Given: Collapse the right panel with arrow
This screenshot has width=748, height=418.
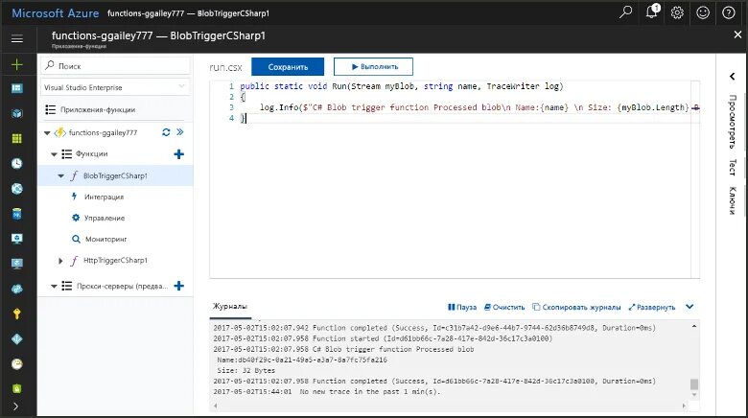Looking at the screenshot, I should click(x=732, y=76).
